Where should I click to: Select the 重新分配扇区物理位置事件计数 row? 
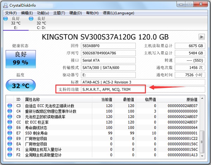tap(103, 111)
